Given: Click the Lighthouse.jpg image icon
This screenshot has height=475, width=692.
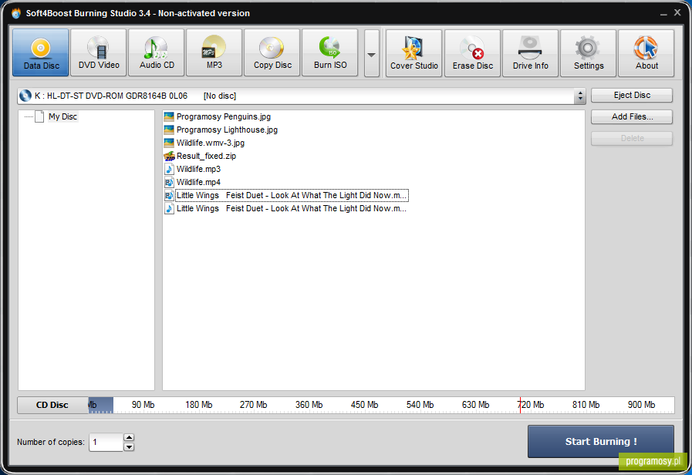Looking at the screenshot, I should [169, 130].
